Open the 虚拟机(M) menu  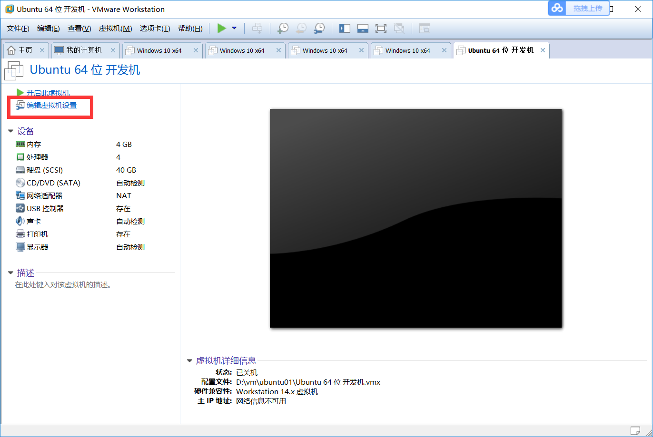tap(115, 29)
